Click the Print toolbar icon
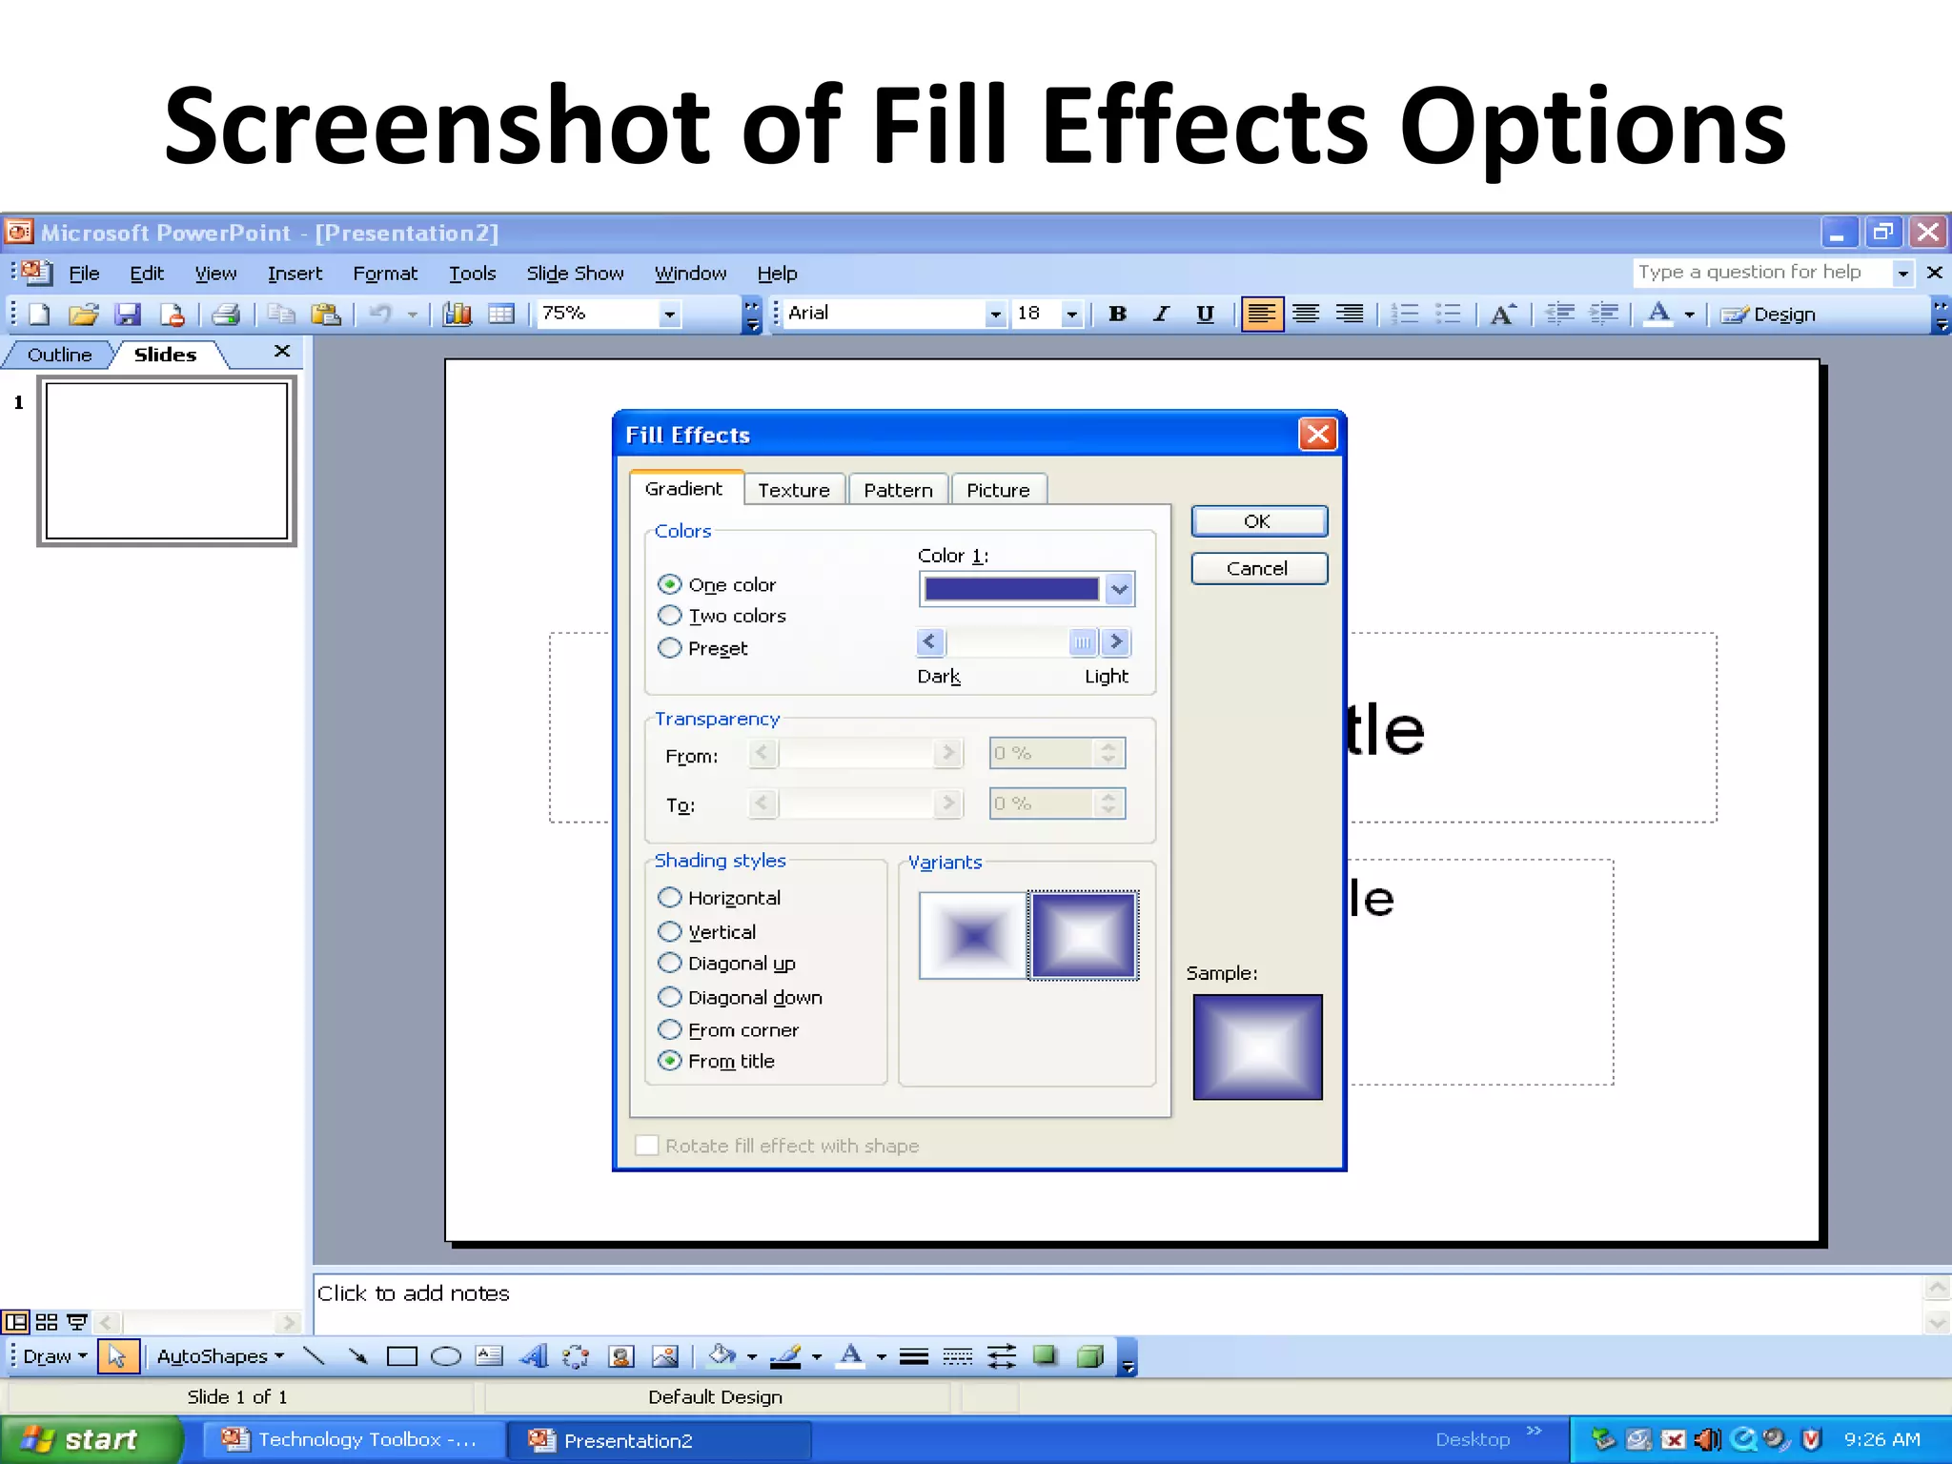Viewport: 1952px width, 1464px height. pyautogui.click(x=226, y=314)
